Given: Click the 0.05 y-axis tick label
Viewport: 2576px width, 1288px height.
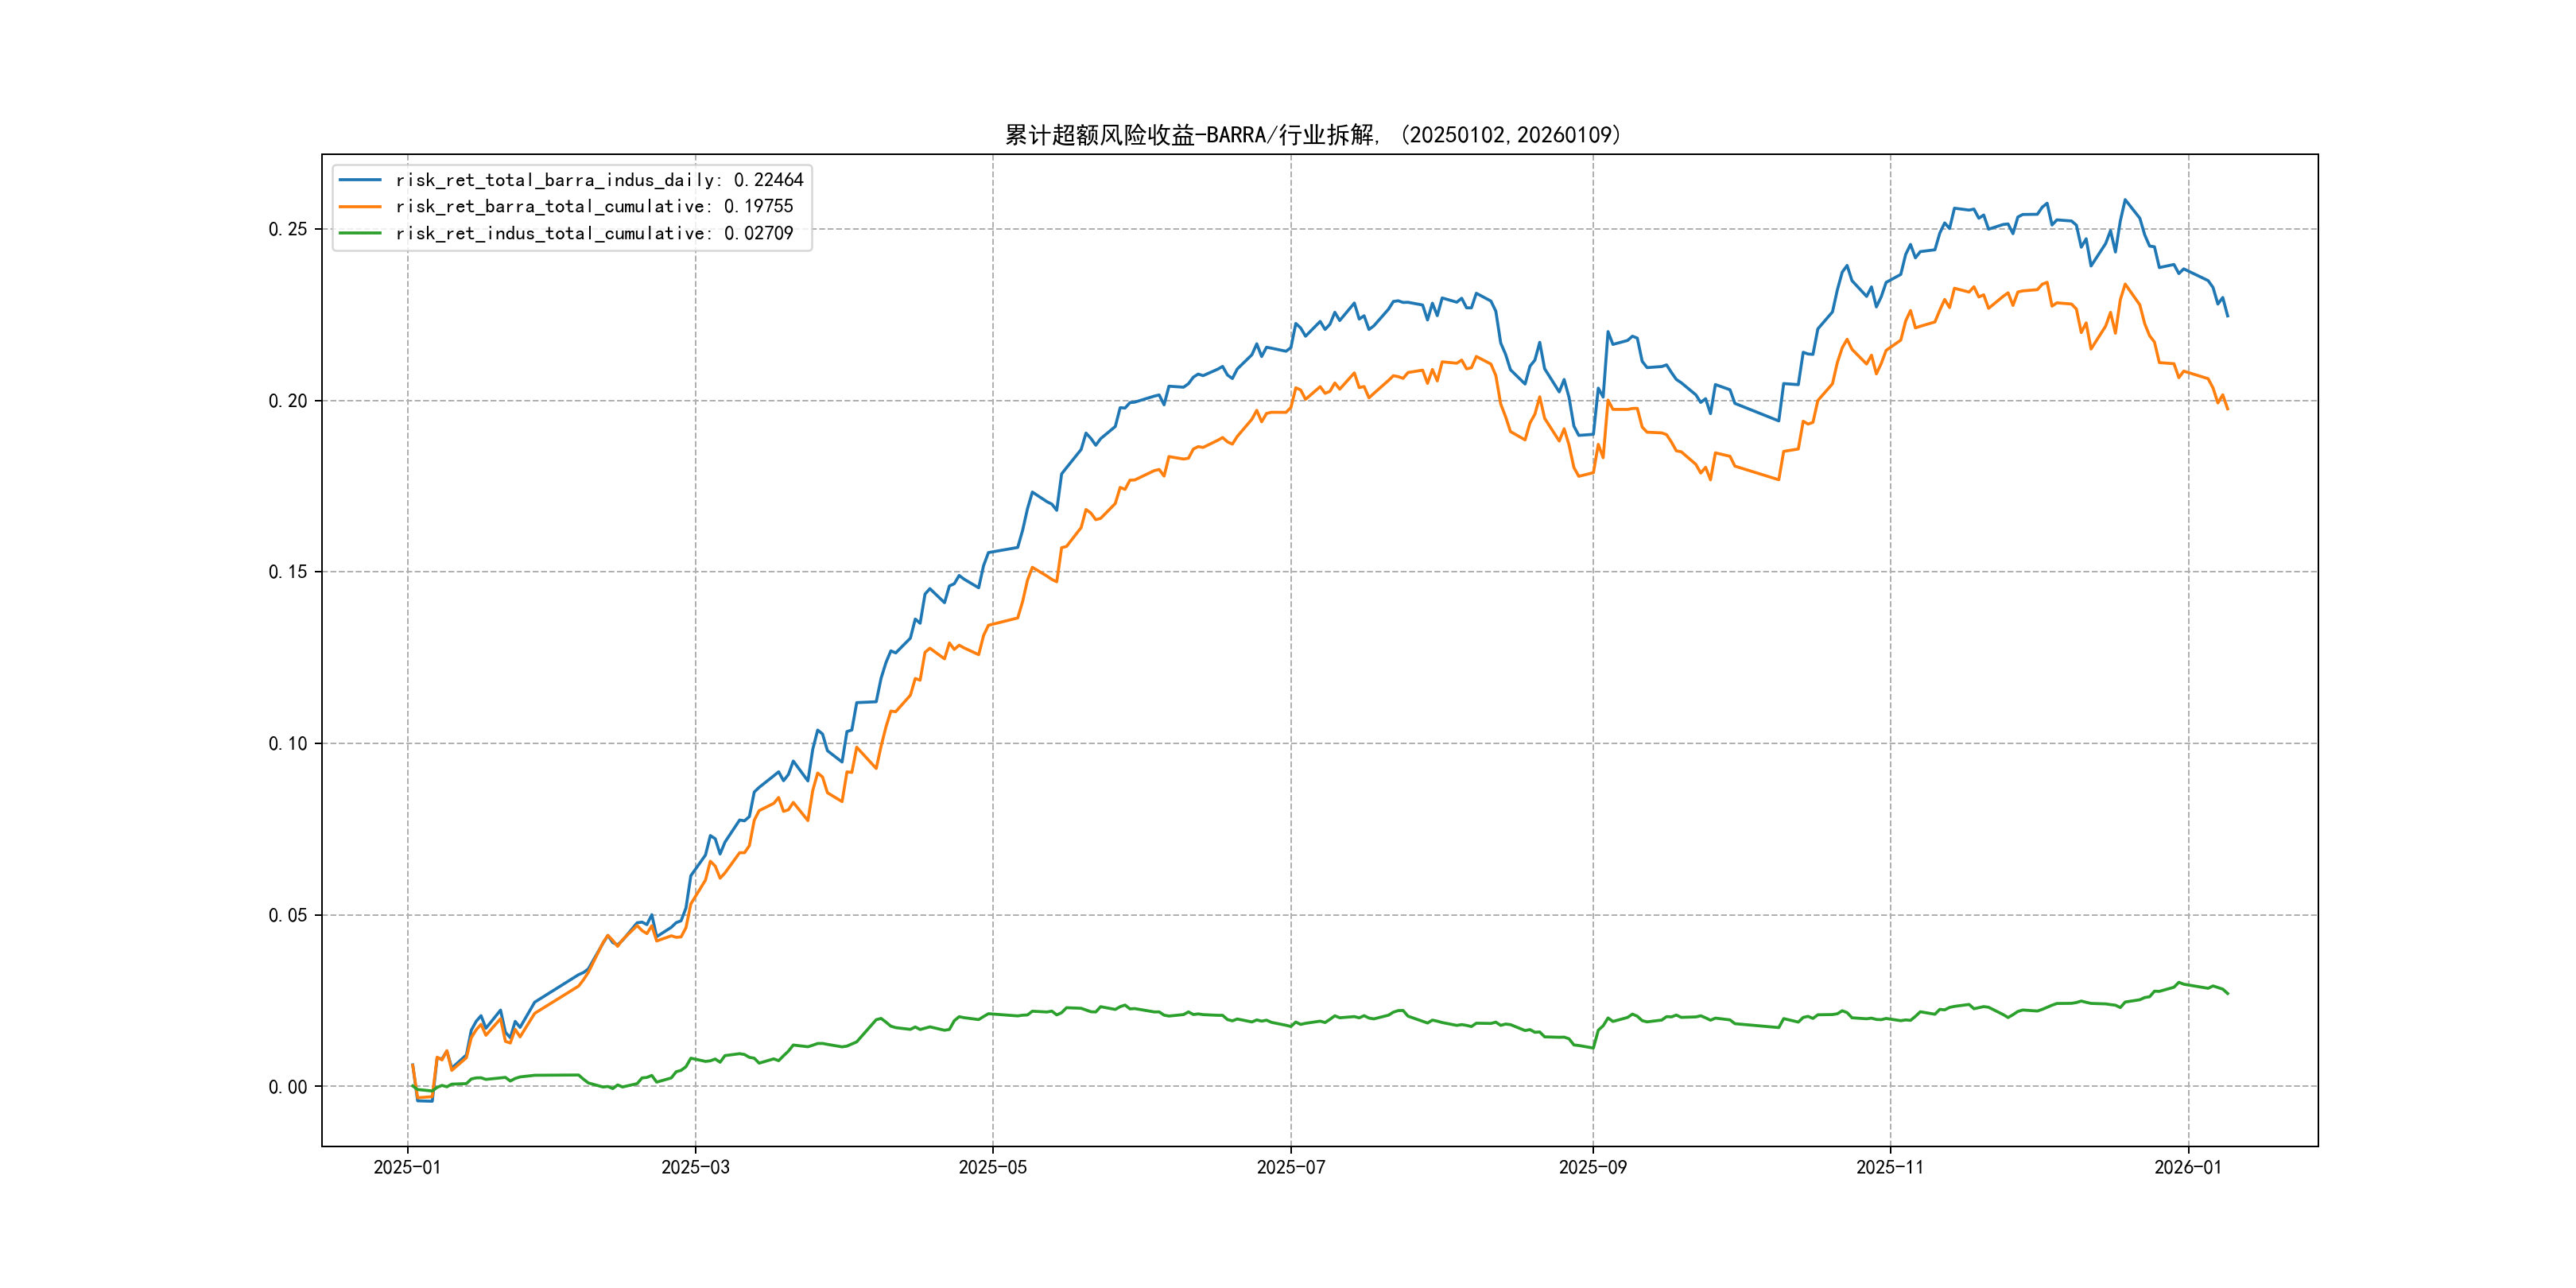Looking at the screenshot, I should tap(287, 915).
